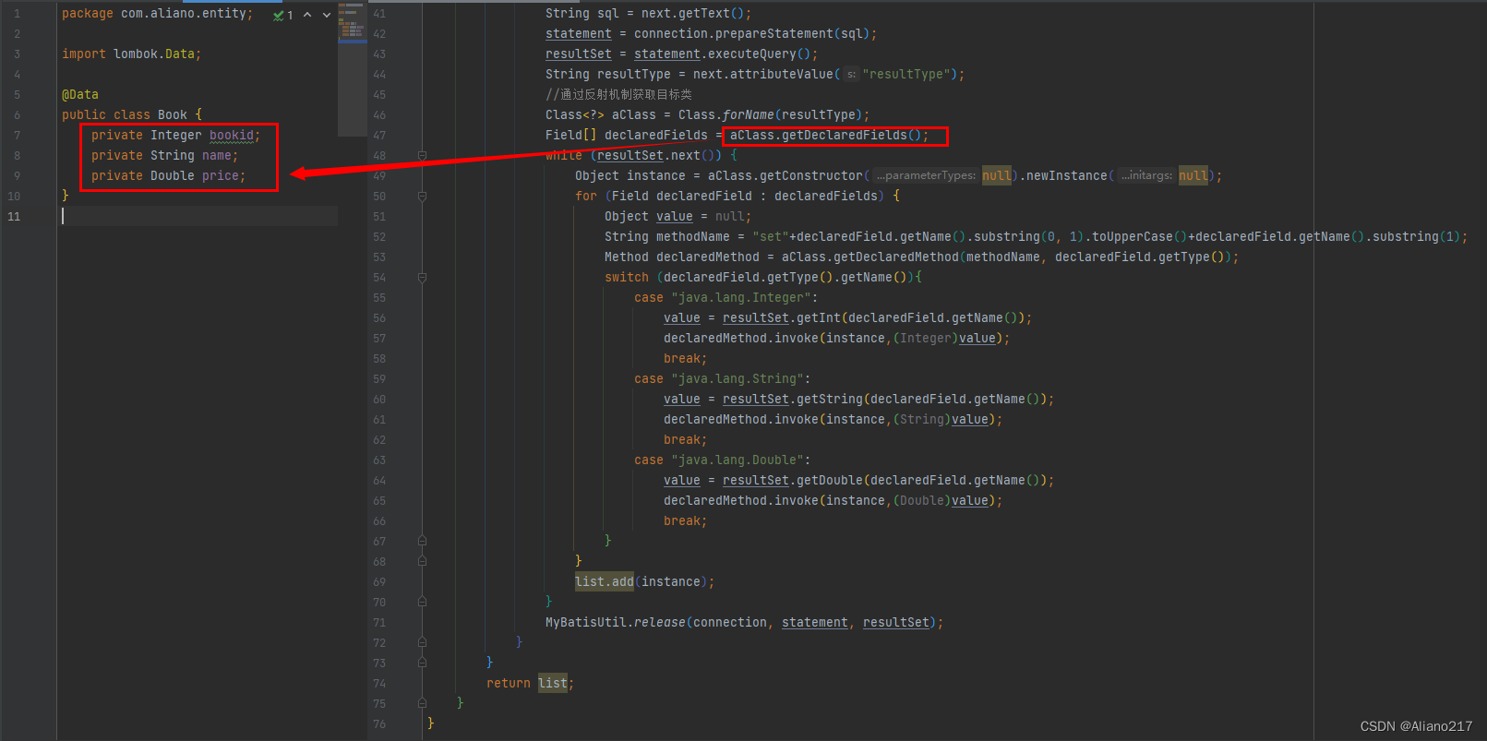Click the return keyword on line 74
Image resolution: width=1487 pixels, height=741 pixels.
[509, 683]
